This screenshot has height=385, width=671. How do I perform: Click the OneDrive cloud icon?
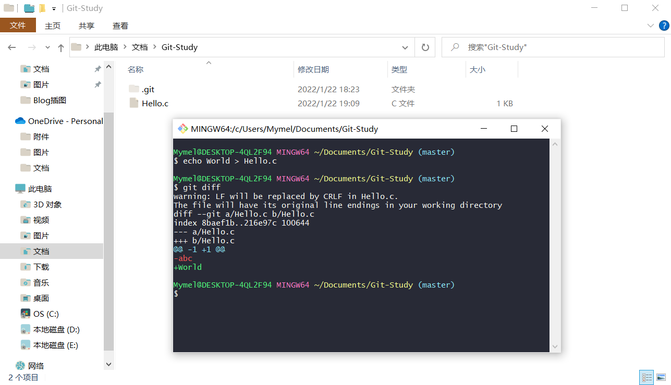20,121
